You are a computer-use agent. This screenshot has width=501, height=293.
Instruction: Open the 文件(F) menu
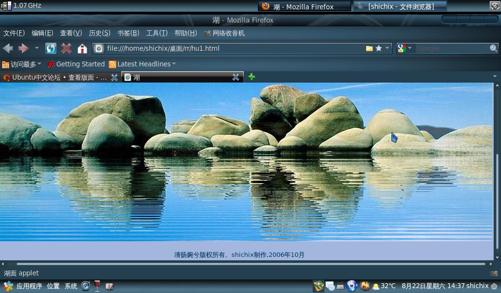click(14, 33)
